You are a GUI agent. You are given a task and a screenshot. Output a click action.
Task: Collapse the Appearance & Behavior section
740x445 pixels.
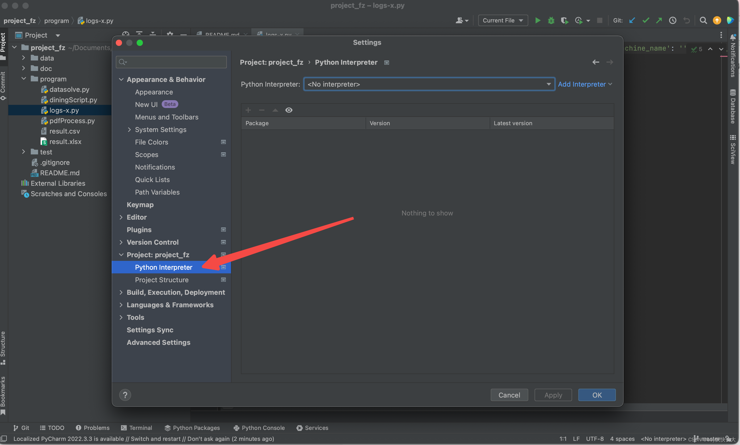[121, 80]
